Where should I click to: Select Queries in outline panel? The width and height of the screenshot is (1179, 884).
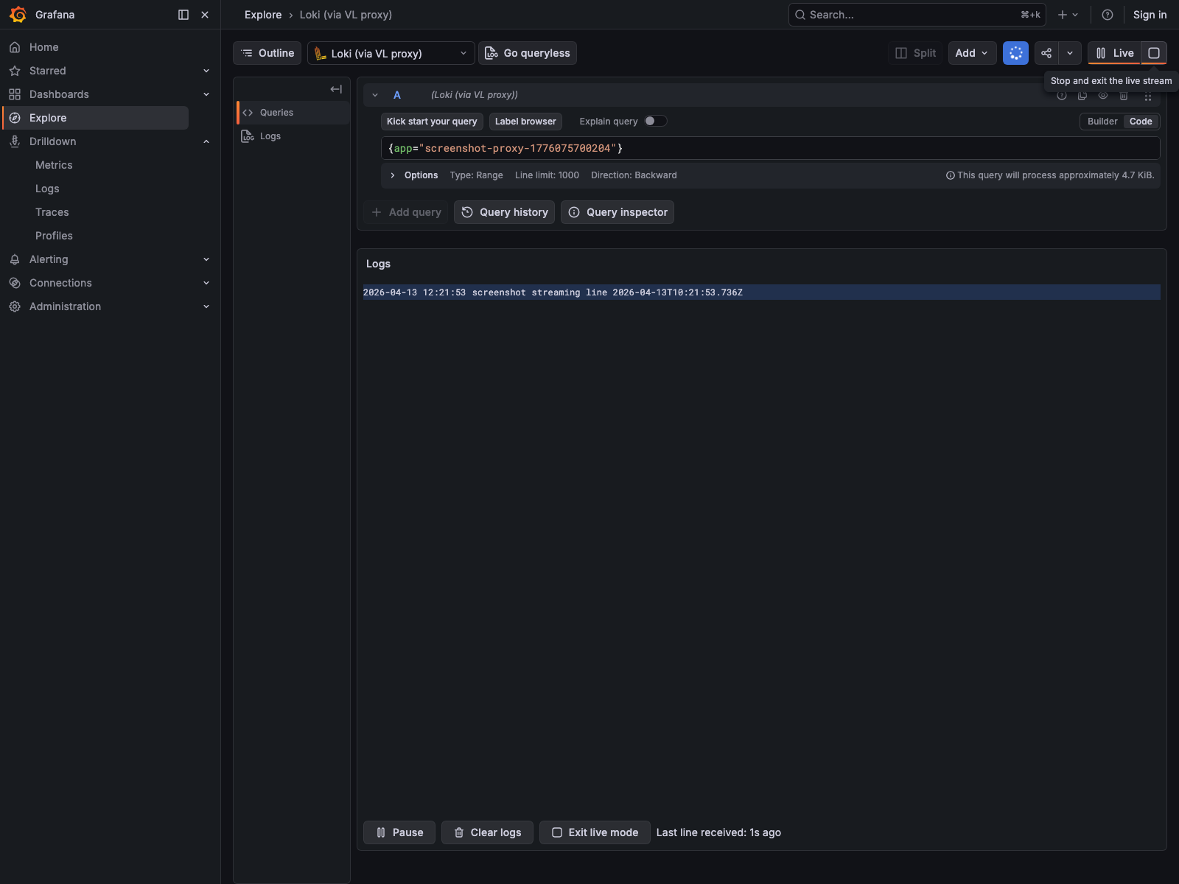293,113
